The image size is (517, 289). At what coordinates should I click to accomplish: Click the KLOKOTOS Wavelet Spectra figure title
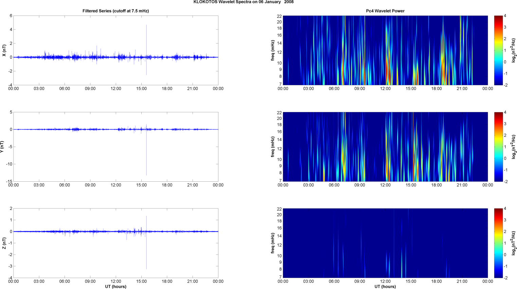[x=243, y=2]
